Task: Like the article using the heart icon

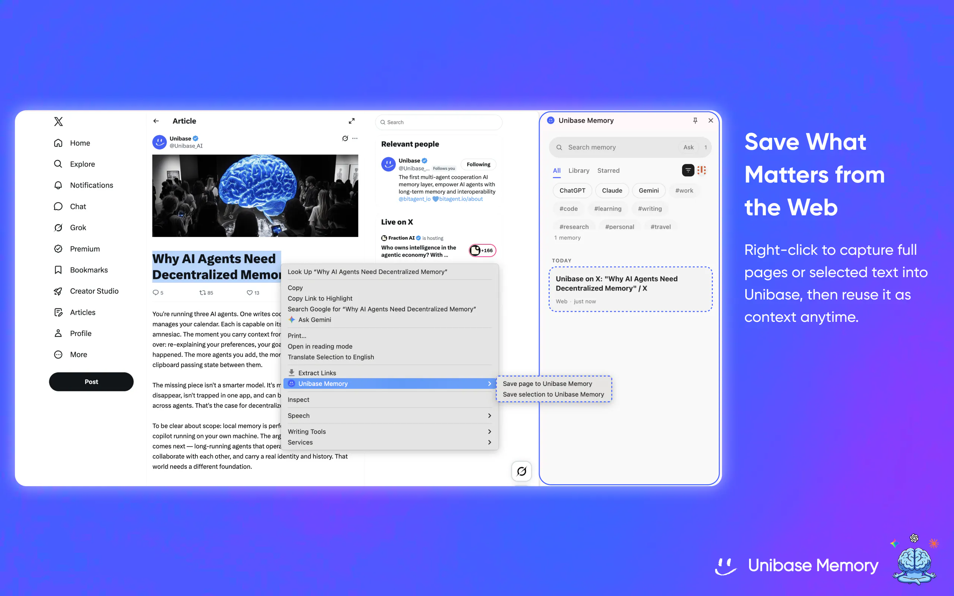Action: click(250, 292)
